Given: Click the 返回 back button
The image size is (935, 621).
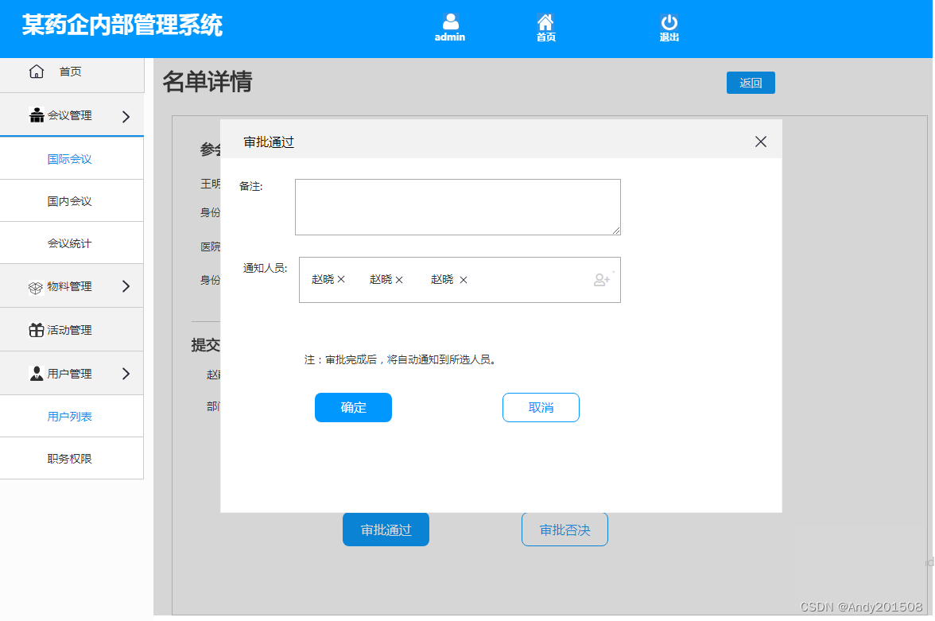Looking at the screenshot, I should pyautogui.click(x=750, y=83).
